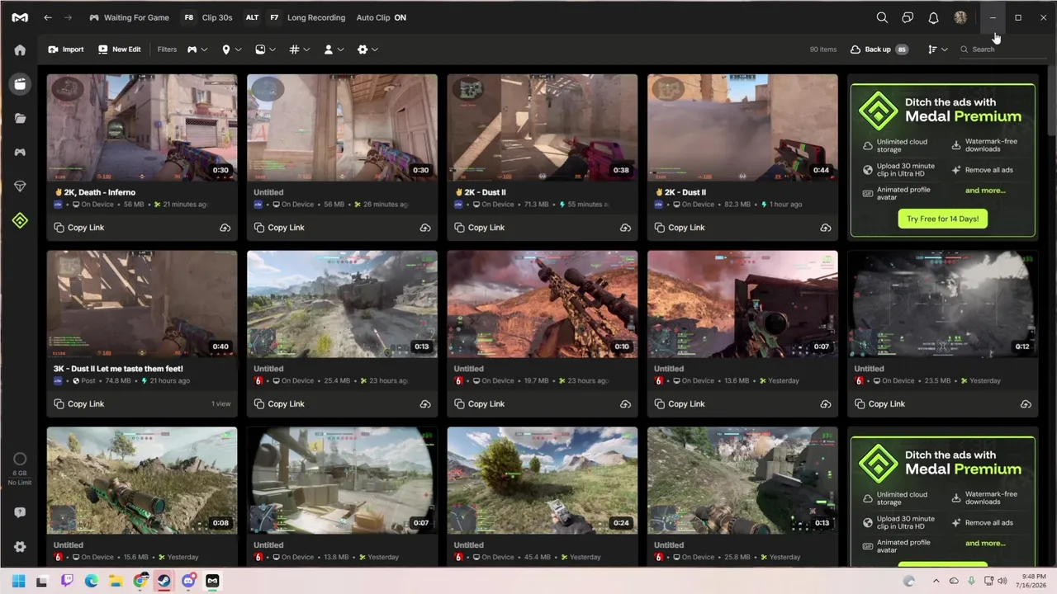
Task: Click cloud upload icon on 19.7 MB clip
Action: [625, 404]
